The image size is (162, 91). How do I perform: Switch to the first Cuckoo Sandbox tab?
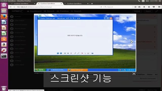(21, 4)
